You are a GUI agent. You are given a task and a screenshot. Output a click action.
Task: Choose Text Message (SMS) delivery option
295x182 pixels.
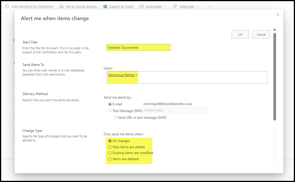coord(110,111)
